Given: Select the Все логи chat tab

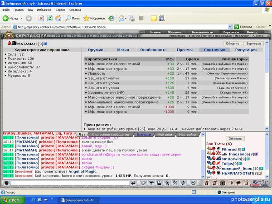Looking at the screenshot, I should click(x=144, y=135).
